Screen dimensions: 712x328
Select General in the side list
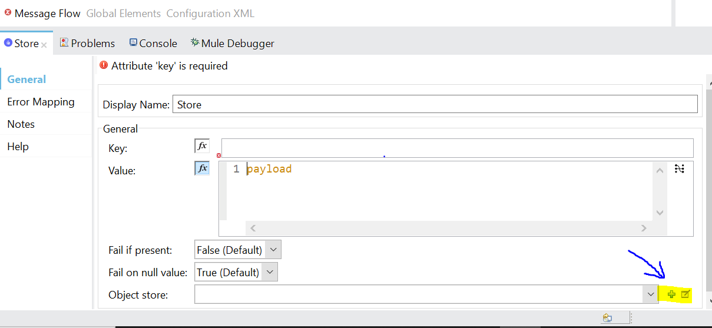click(27, 79)
